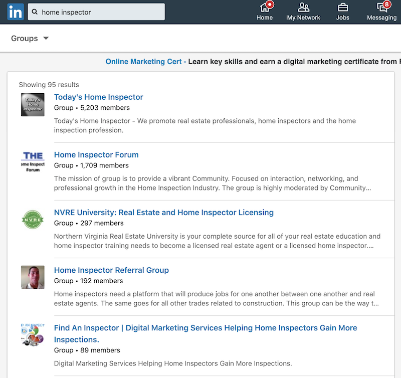Open the Find An Inspector group
401x378 pixels.
[205, 328]
